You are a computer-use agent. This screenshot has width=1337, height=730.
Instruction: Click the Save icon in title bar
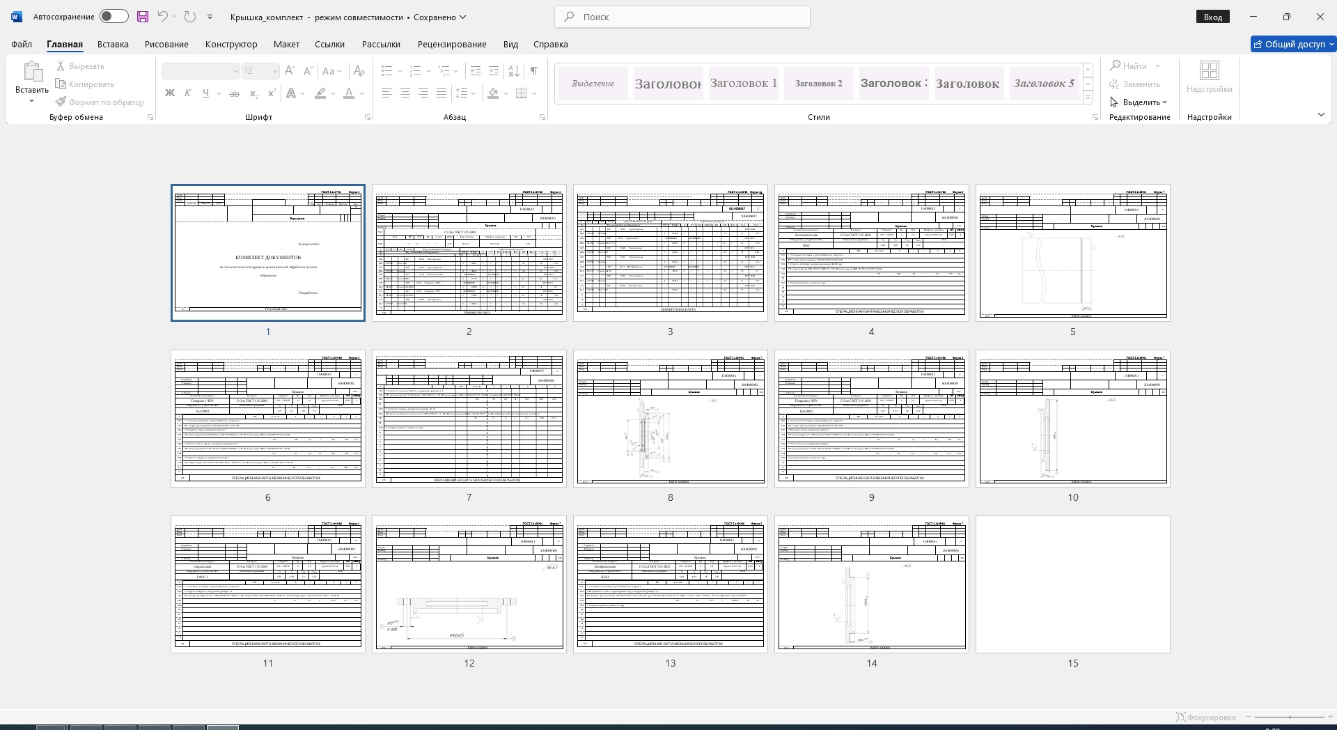coord(143,17)
